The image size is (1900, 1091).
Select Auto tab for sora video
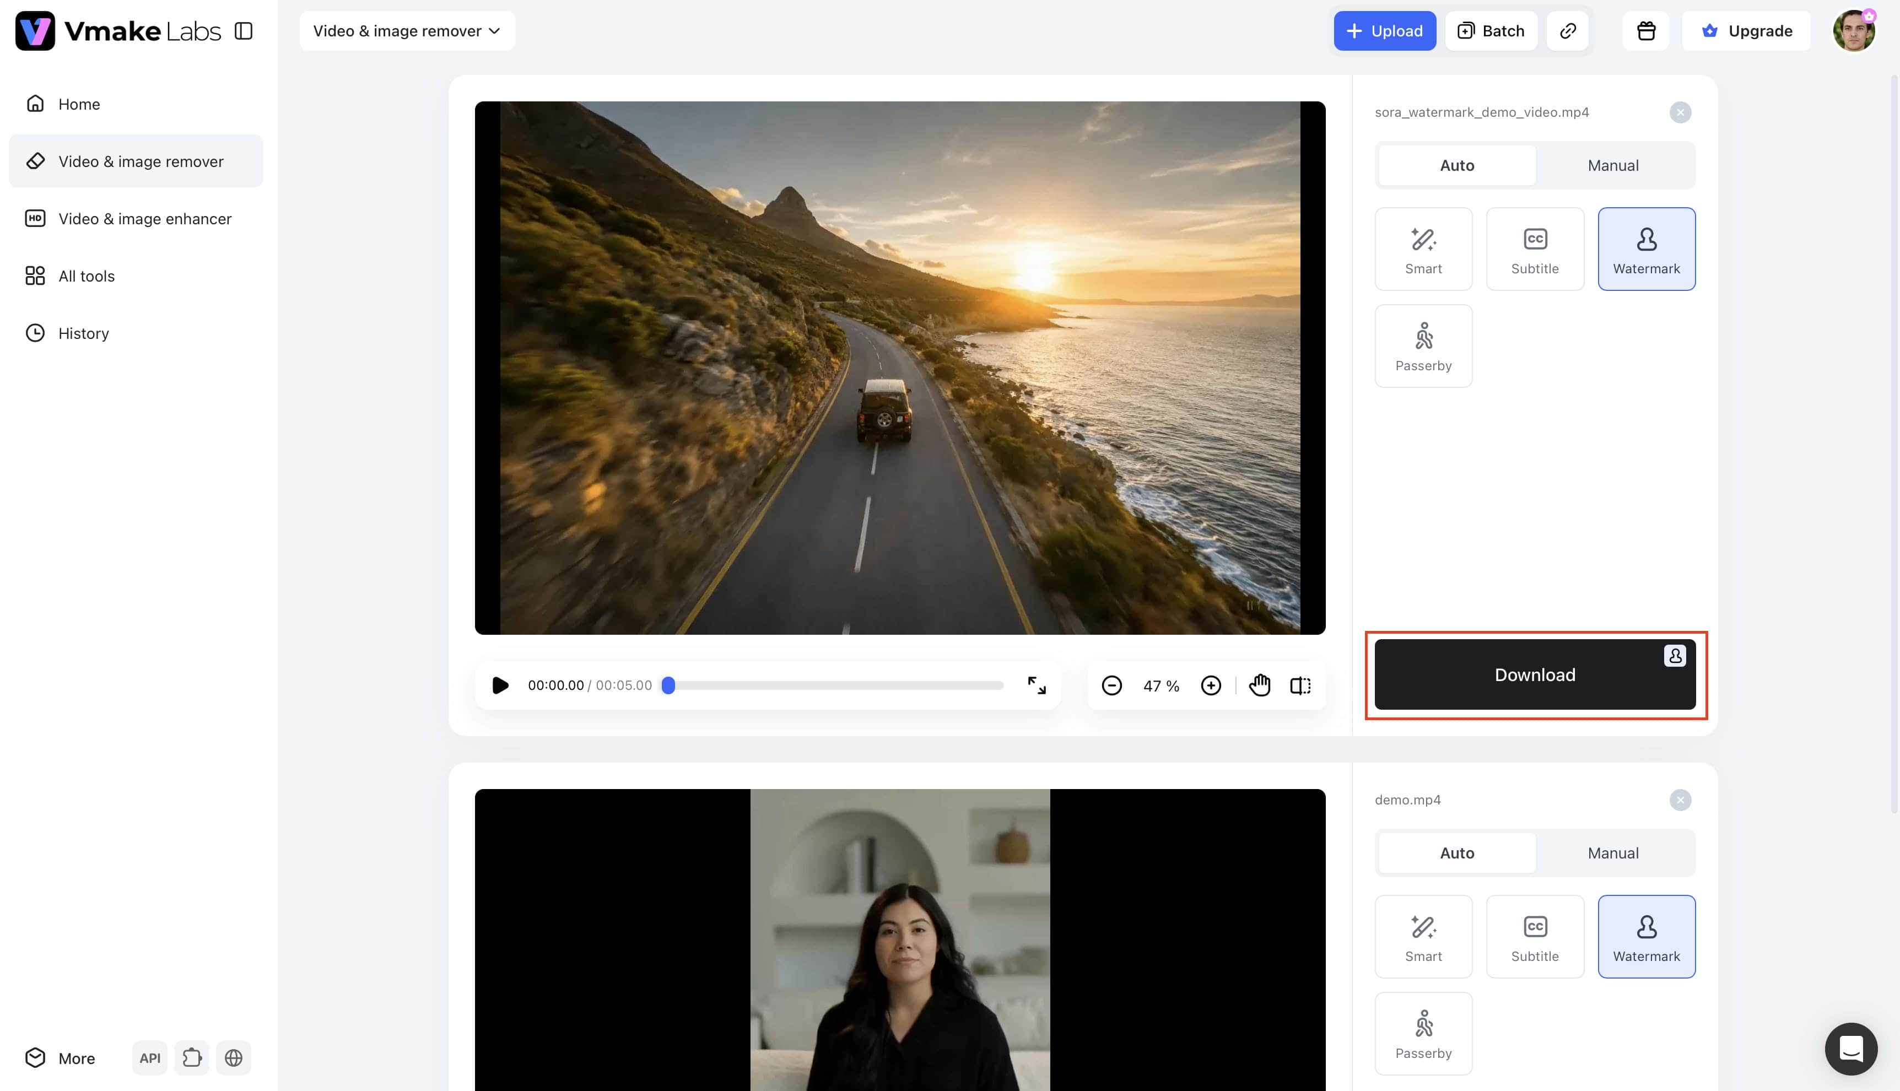click(1457, 166)
